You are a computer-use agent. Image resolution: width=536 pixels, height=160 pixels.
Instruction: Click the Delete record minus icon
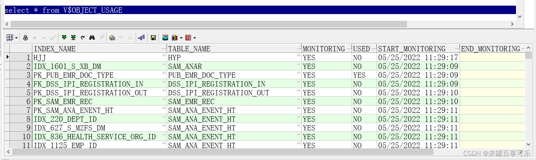click(x=44, y=38)
